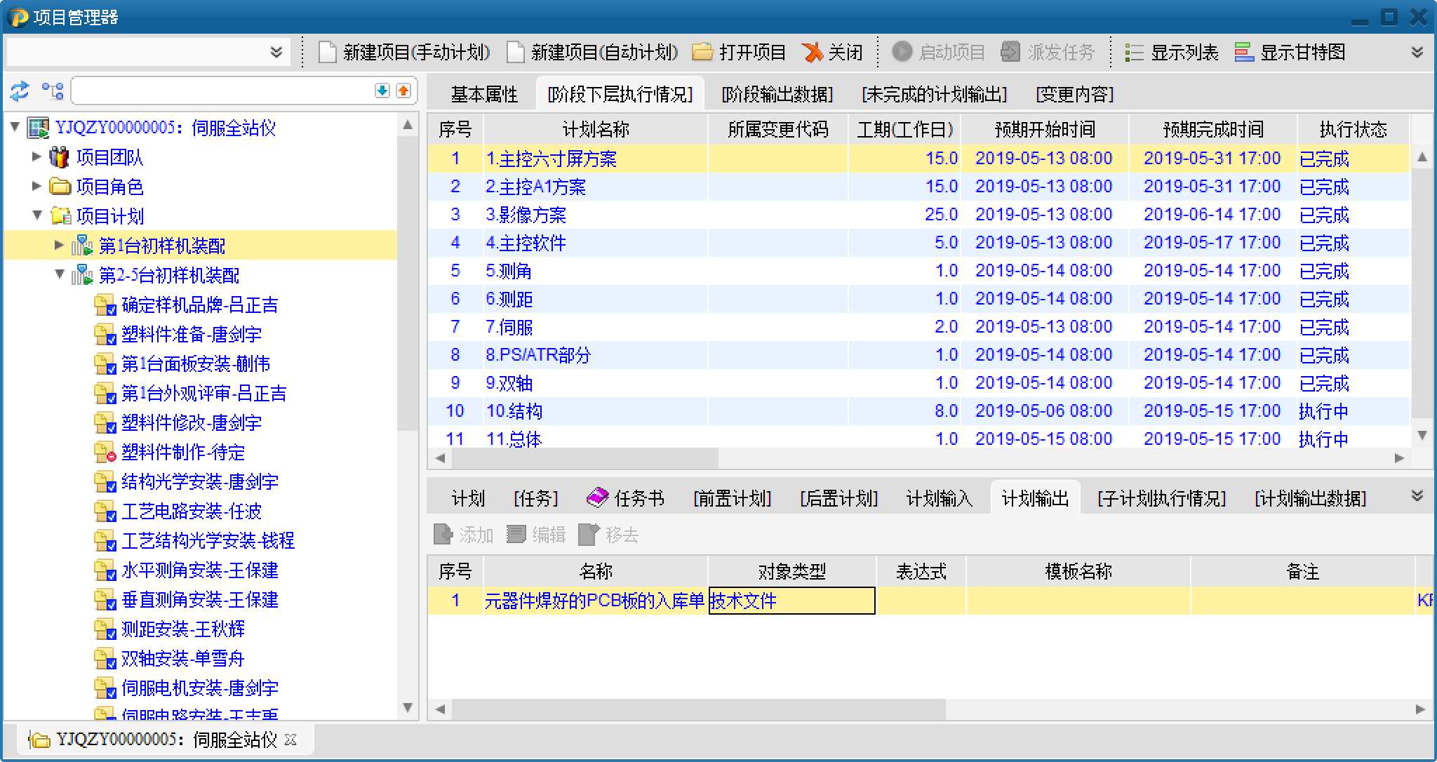This screenshot has height=762, width=1437.
Task: Click the refresh icon above project tree
Action: click(20, 91)
